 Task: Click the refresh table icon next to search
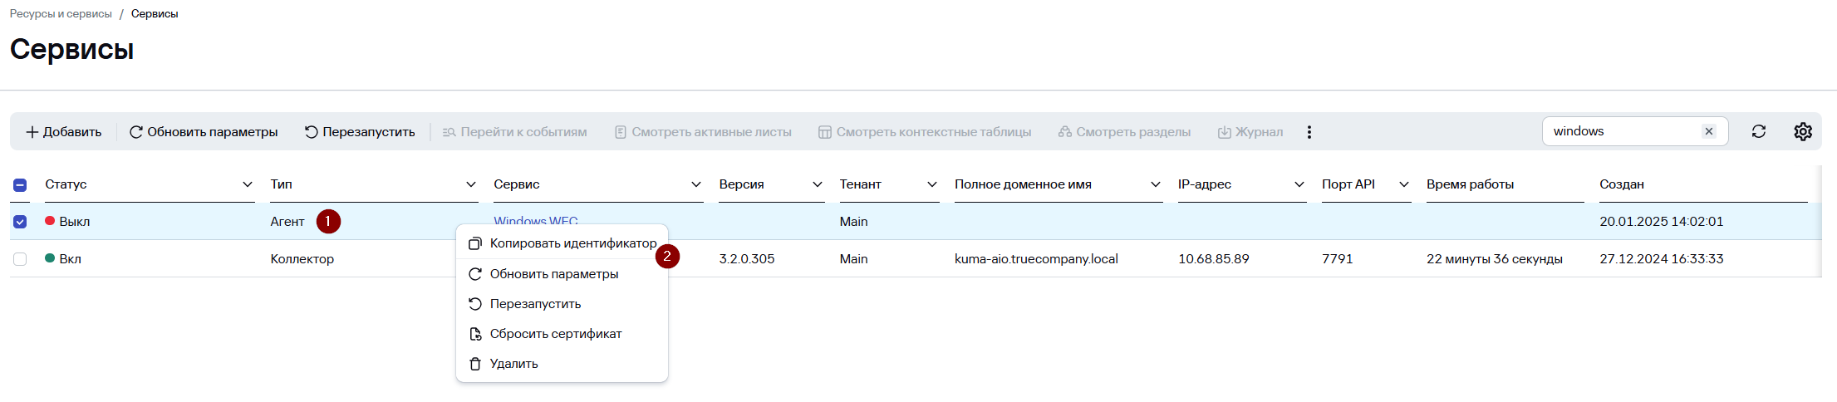[1759, 131]
